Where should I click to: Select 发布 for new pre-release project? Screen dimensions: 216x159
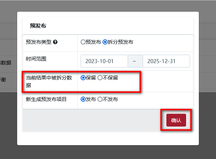(83, 99)
